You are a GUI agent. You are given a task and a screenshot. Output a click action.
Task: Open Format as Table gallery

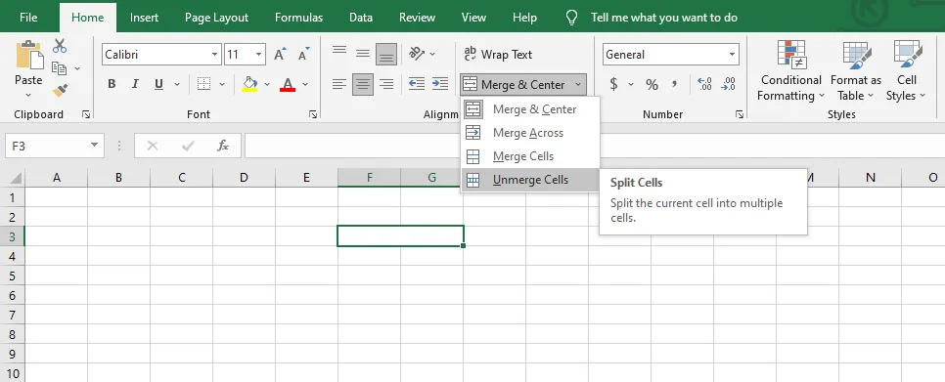click(855, 71)
